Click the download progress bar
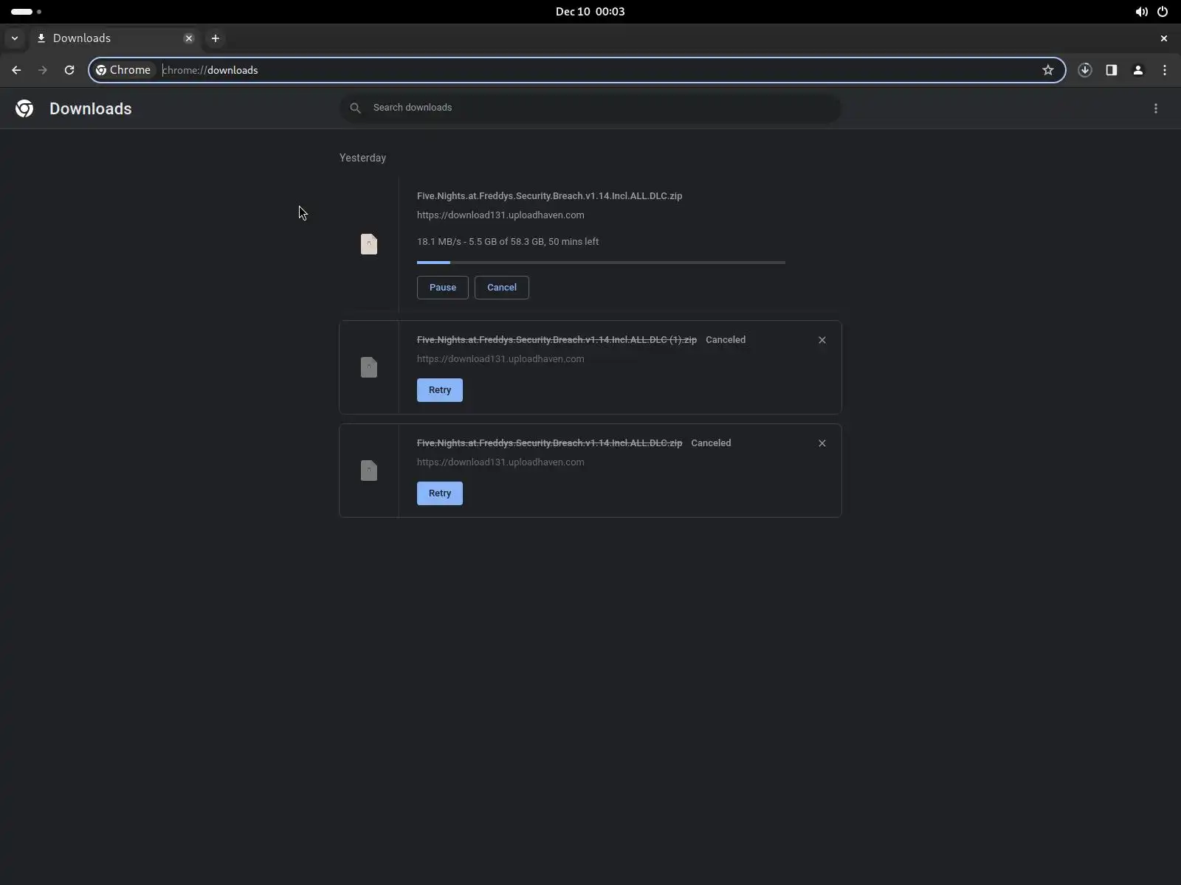Screen dimensions: 1181x885 pos(601,263)
